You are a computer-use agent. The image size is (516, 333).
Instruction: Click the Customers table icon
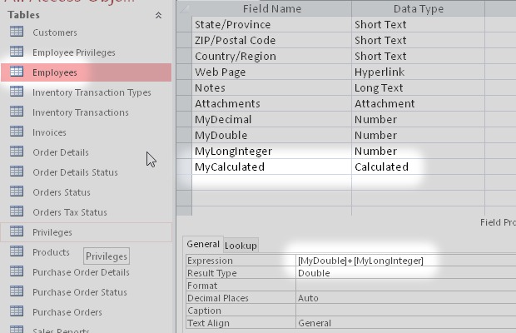click(x=16, y=32)
